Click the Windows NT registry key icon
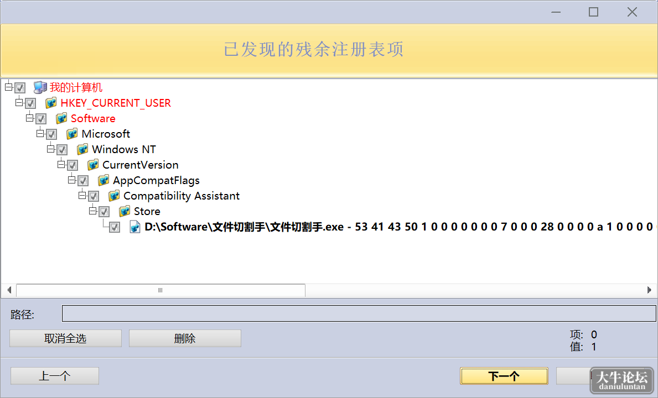658x398 pixels. [82, 150]
